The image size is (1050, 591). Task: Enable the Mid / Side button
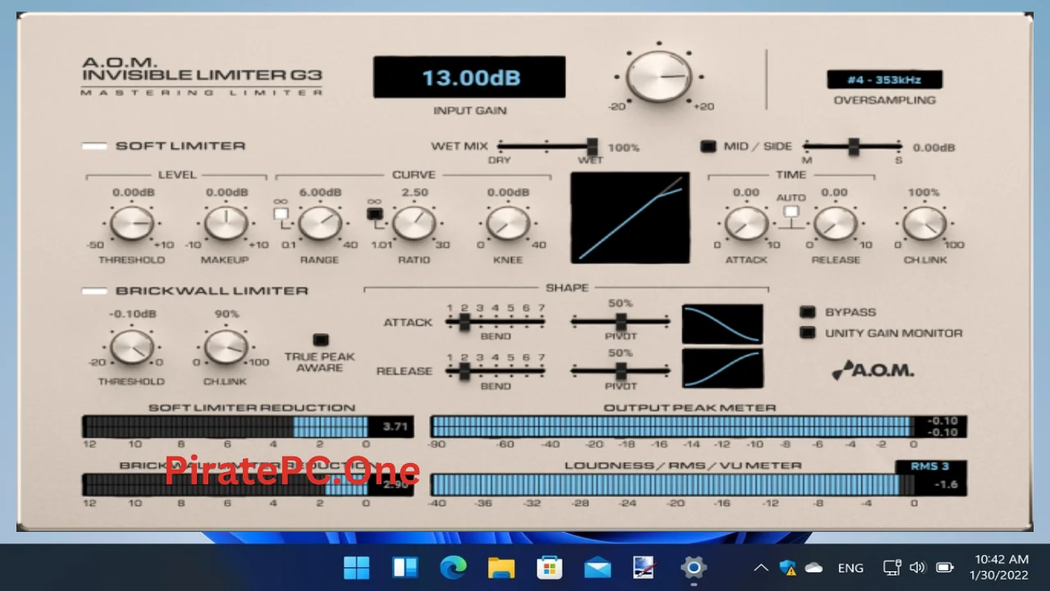708,146
